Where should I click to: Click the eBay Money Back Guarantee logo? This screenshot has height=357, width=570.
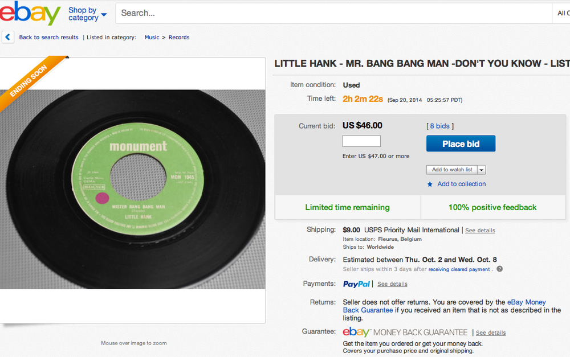tap(405, 332)
